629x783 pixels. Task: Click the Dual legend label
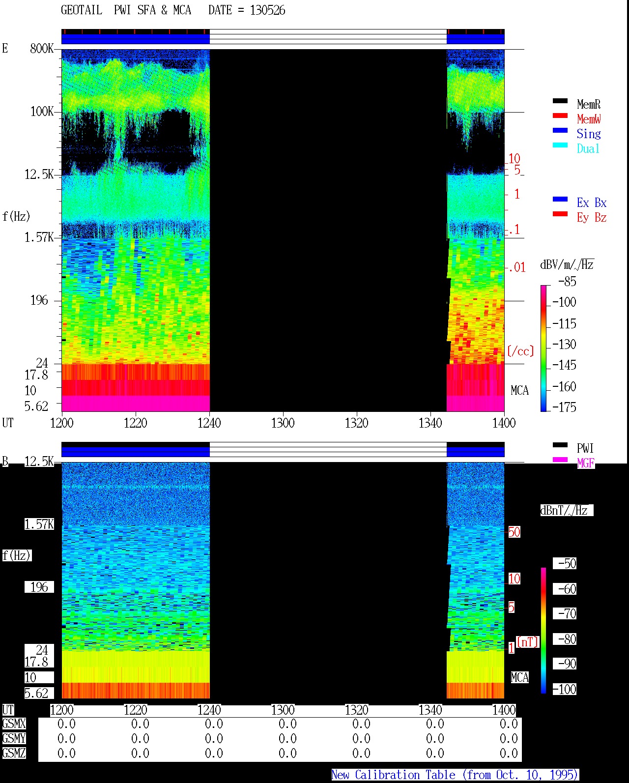(x=588, y=148)
